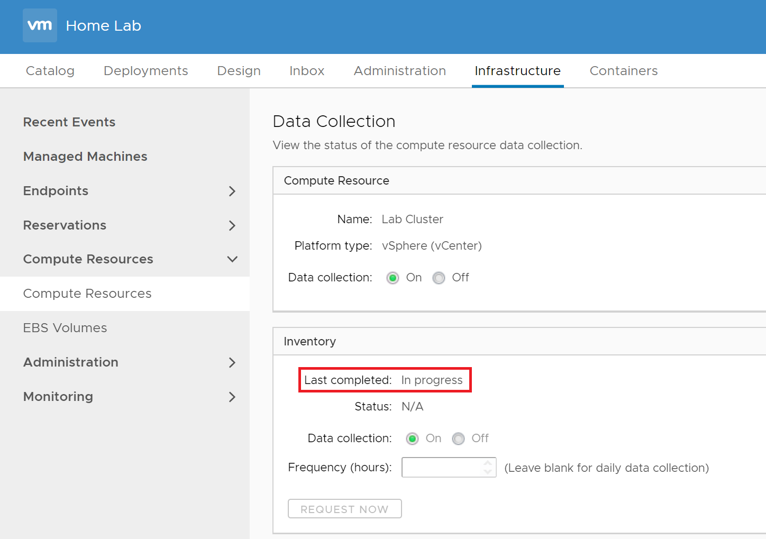Select Managed Machines in sidebar

coord(85,157)
